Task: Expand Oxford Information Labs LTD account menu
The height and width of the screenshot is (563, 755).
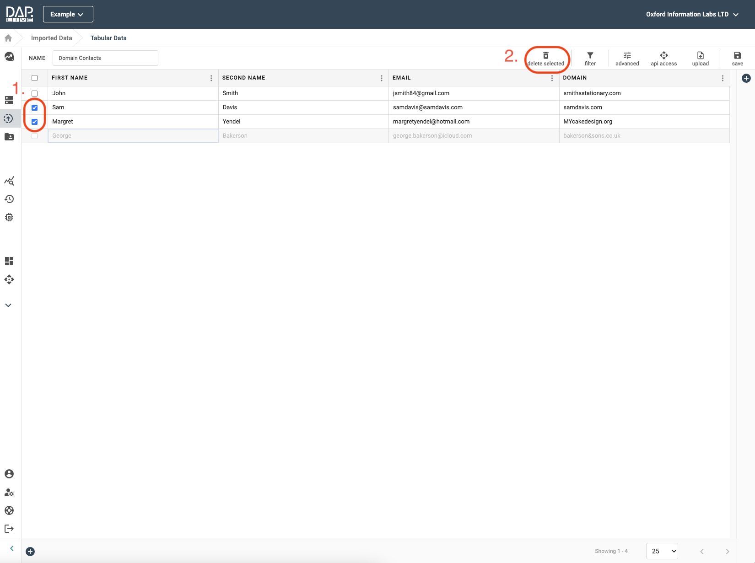Action: (x=692, y=14)
